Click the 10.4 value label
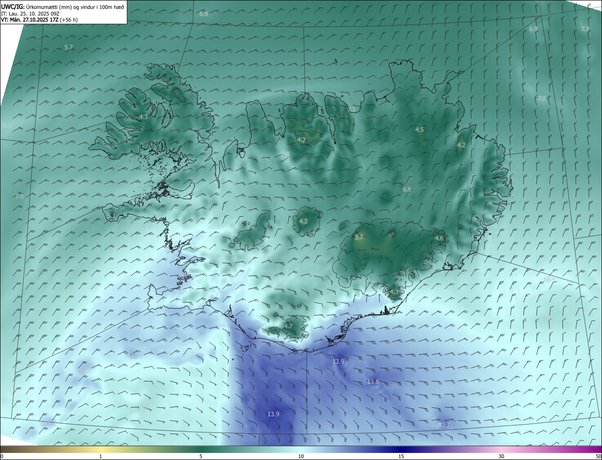 click(x=549, y=279)
